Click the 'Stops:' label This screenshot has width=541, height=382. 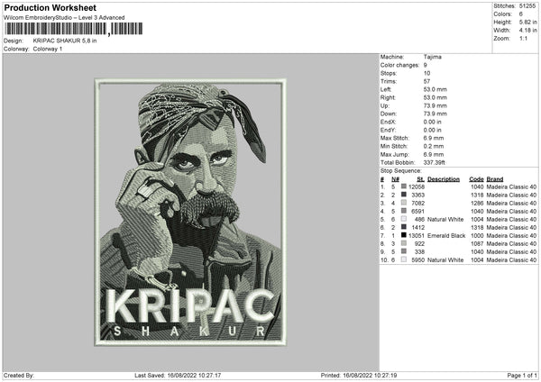[389, 73]
